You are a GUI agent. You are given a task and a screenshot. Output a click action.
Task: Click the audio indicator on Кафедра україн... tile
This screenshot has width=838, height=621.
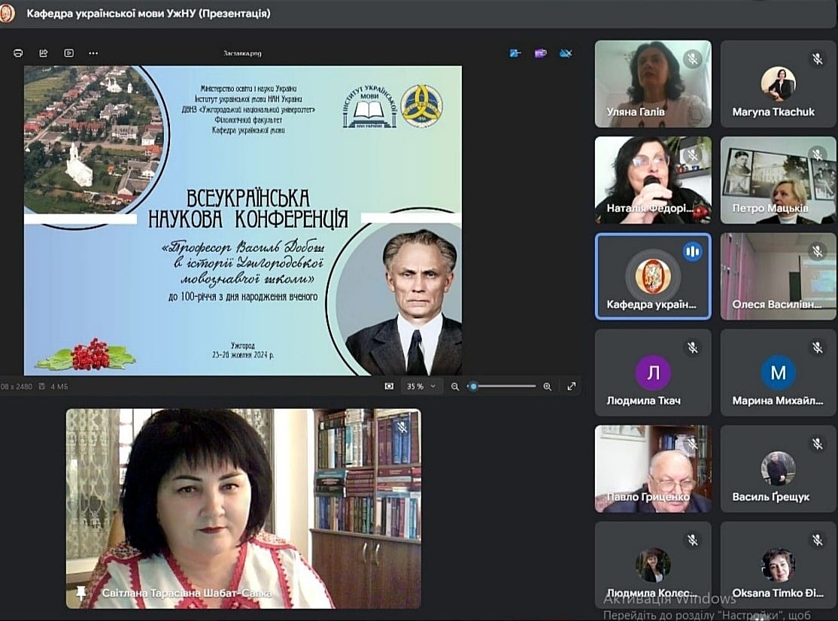coord(693,252)
